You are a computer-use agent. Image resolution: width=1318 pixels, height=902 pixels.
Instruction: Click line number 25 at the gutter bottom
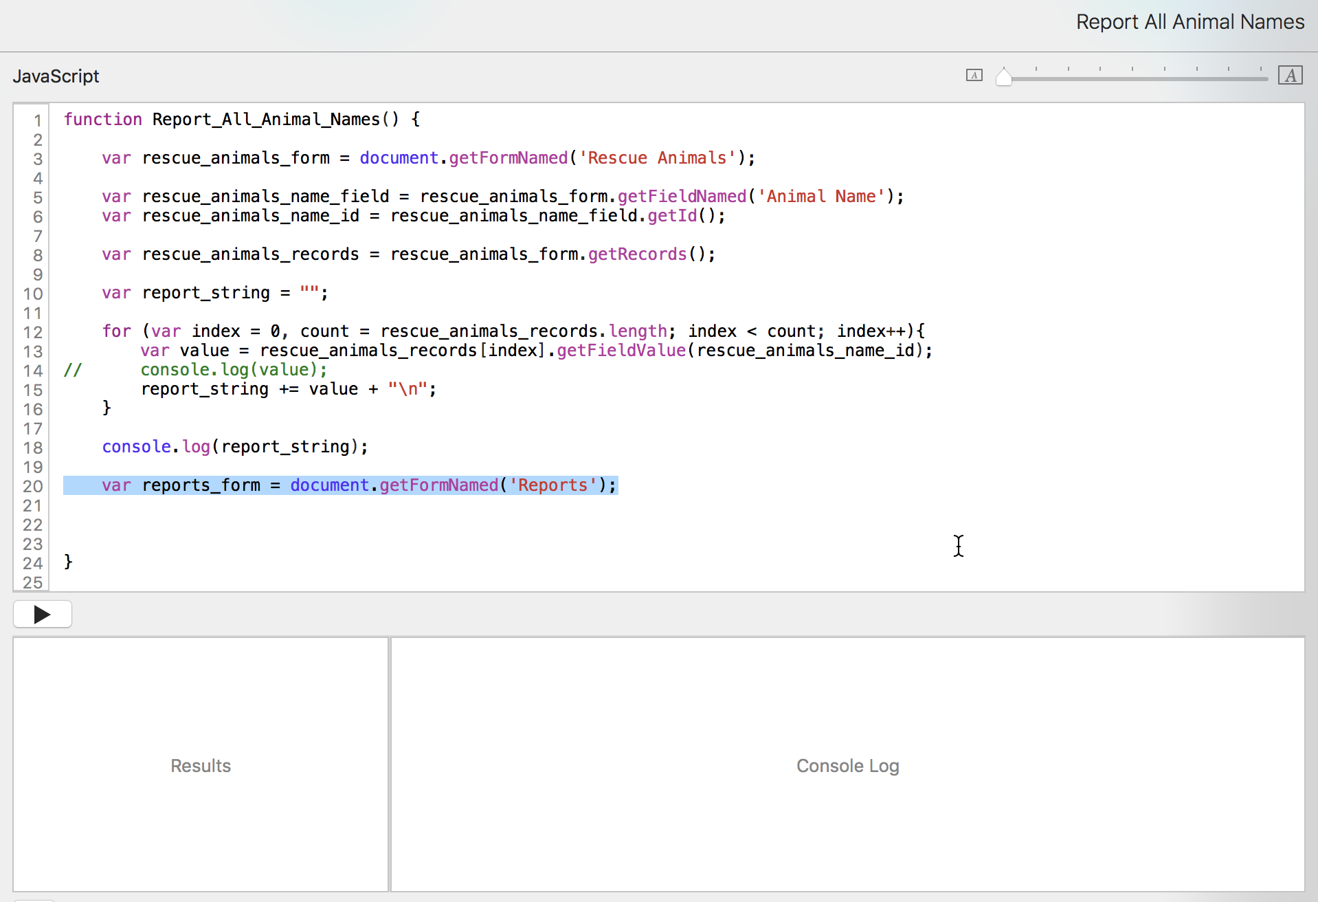point(32,583)
